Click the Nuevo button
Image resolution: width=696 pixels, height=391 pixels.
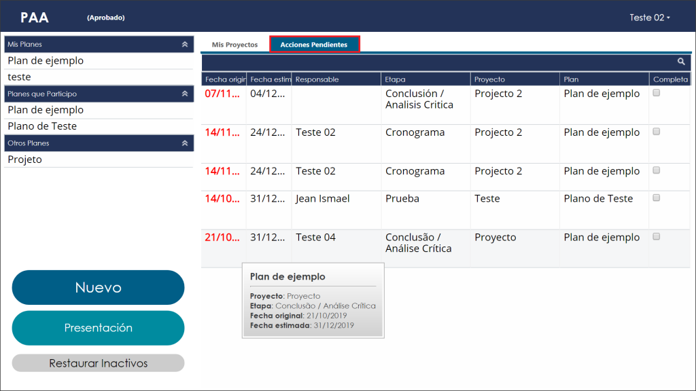pyautogui.click(x=98, y=287)
